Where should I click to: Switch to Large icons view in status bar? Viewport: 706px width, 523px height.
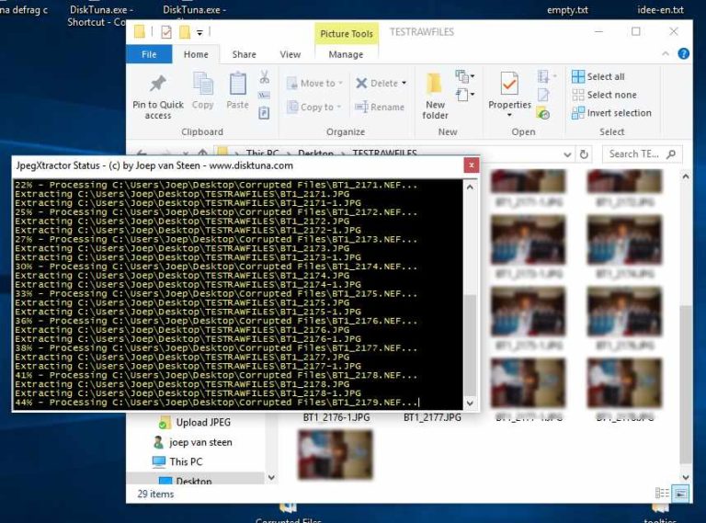pyautogui.click(x=680, y=494)
